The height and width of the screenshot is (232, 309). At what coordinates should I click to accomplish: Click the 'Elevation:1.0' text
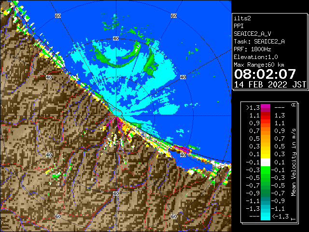click(x=256, y=57)
